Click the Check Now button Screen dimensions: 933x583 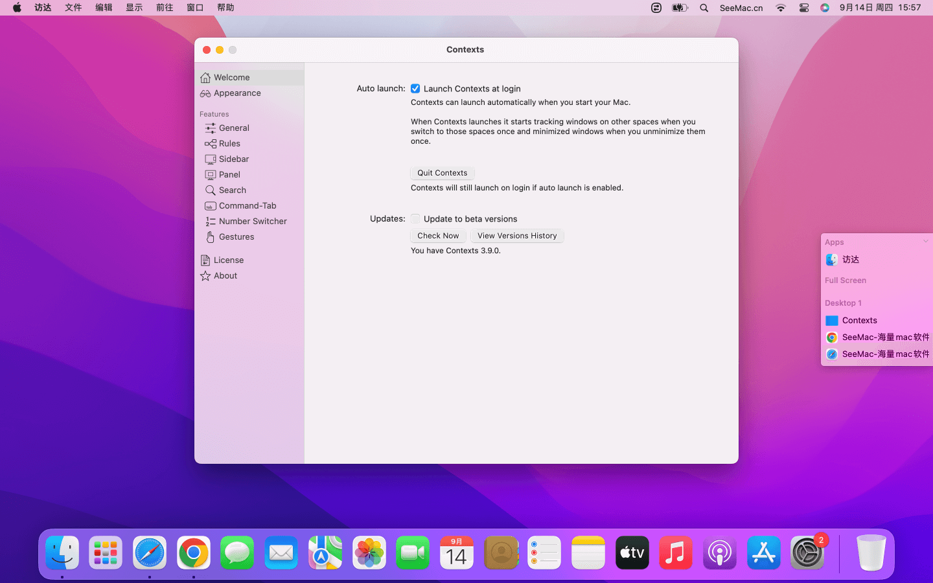(438, 236)
